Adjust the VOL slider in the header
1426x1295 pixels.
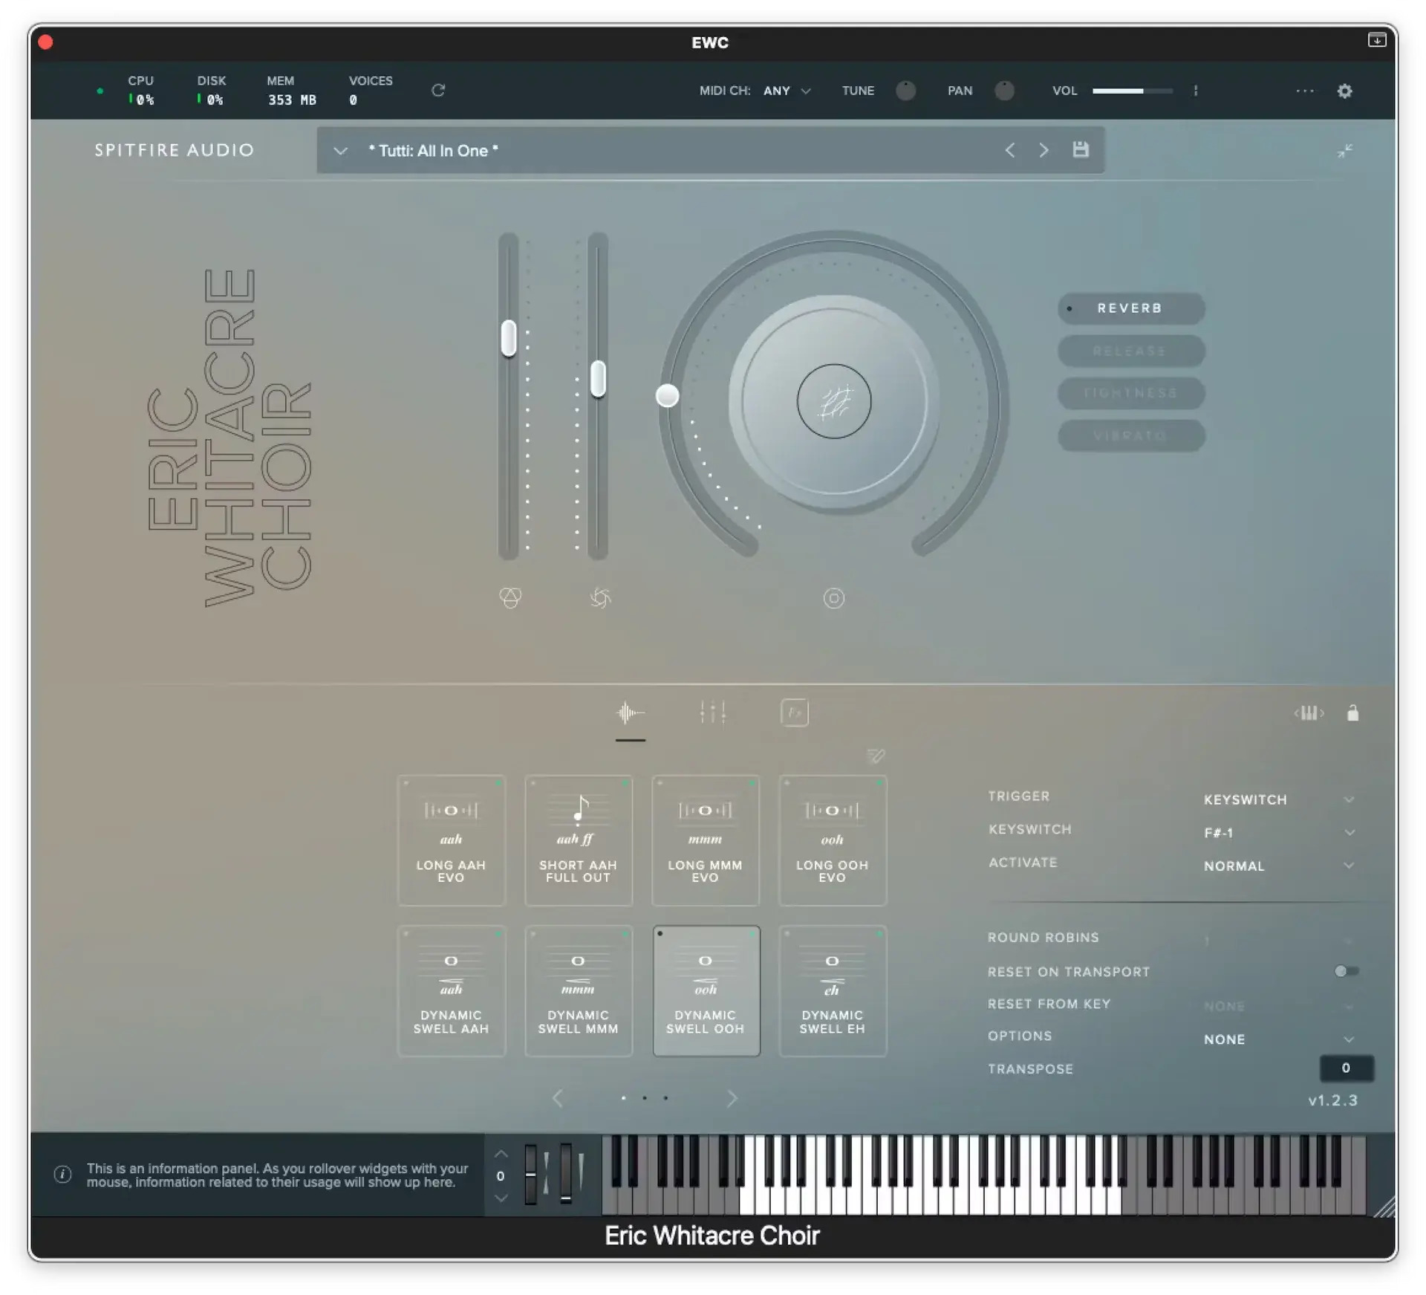tap(1132, 90)
